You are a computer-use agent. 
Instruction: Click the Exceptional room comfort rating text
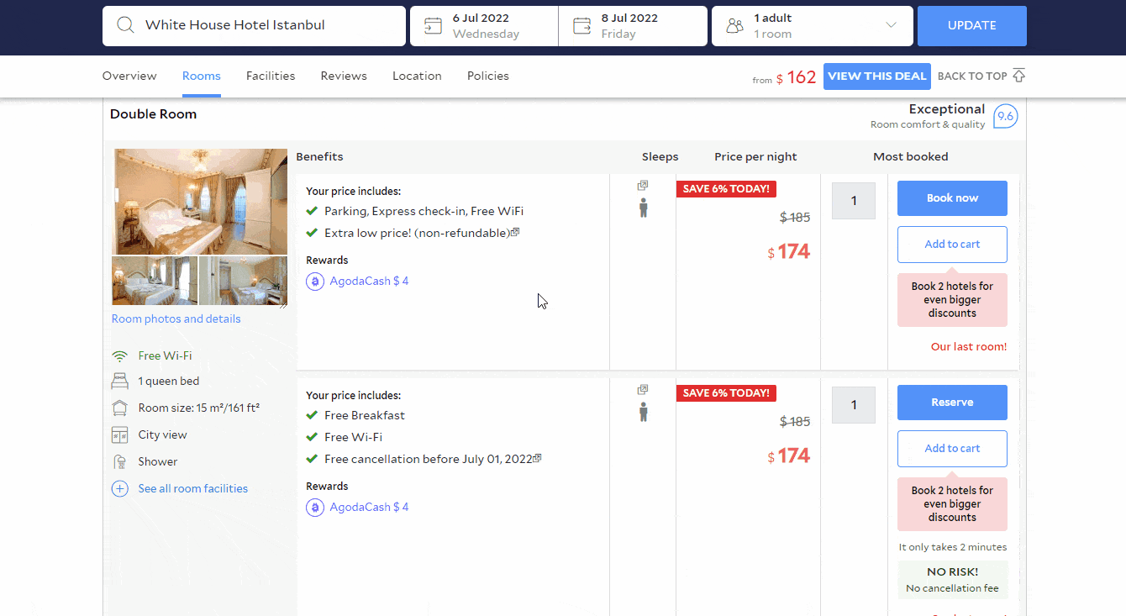[x=928, y=116]
